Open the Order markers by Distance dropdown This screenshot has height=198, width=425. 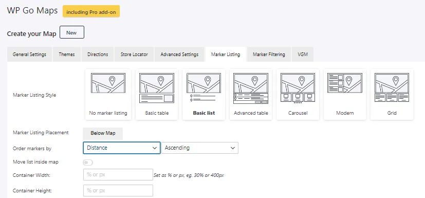pyautogui.click(x=122, y=148)
